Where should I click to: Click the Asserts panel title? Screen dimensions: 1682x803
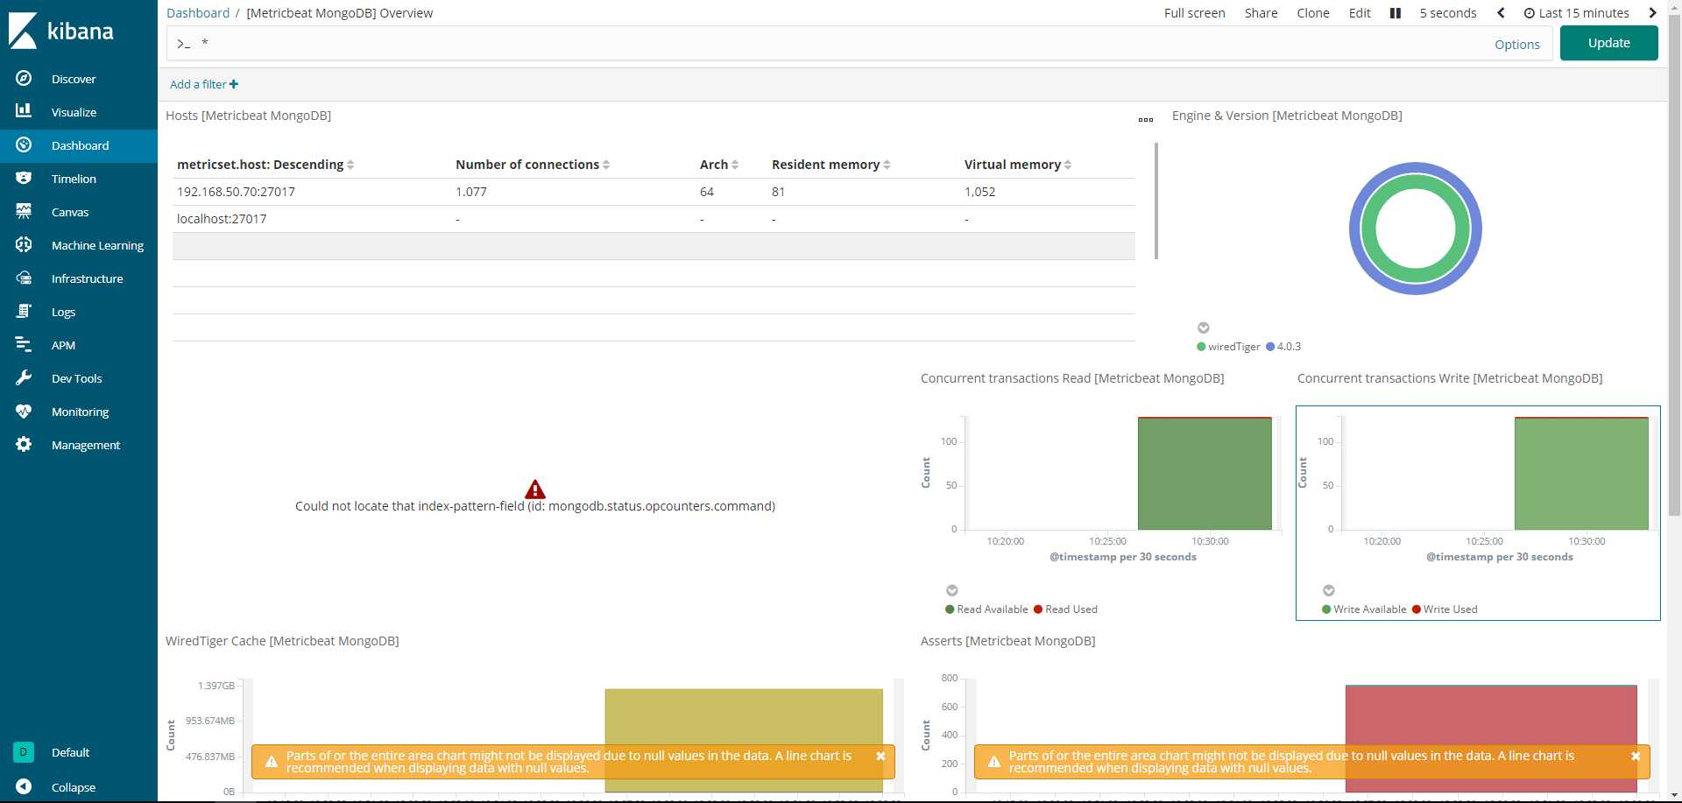[1007, 641]
